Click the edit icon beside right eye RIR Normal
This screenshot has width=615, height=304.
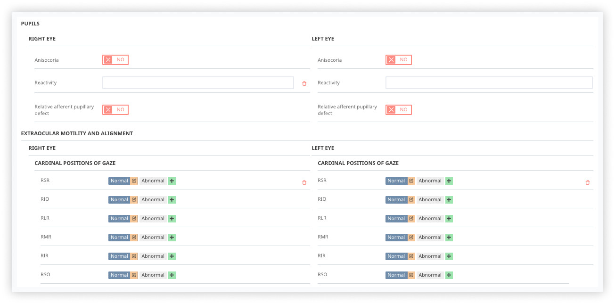(x=134, y=256)
